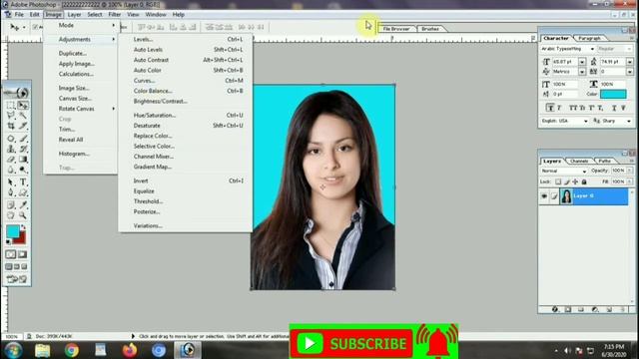The height and width of the screenshot is (359, 639).
Task: Select the Blur tool
Action: (x=11, y=170)
